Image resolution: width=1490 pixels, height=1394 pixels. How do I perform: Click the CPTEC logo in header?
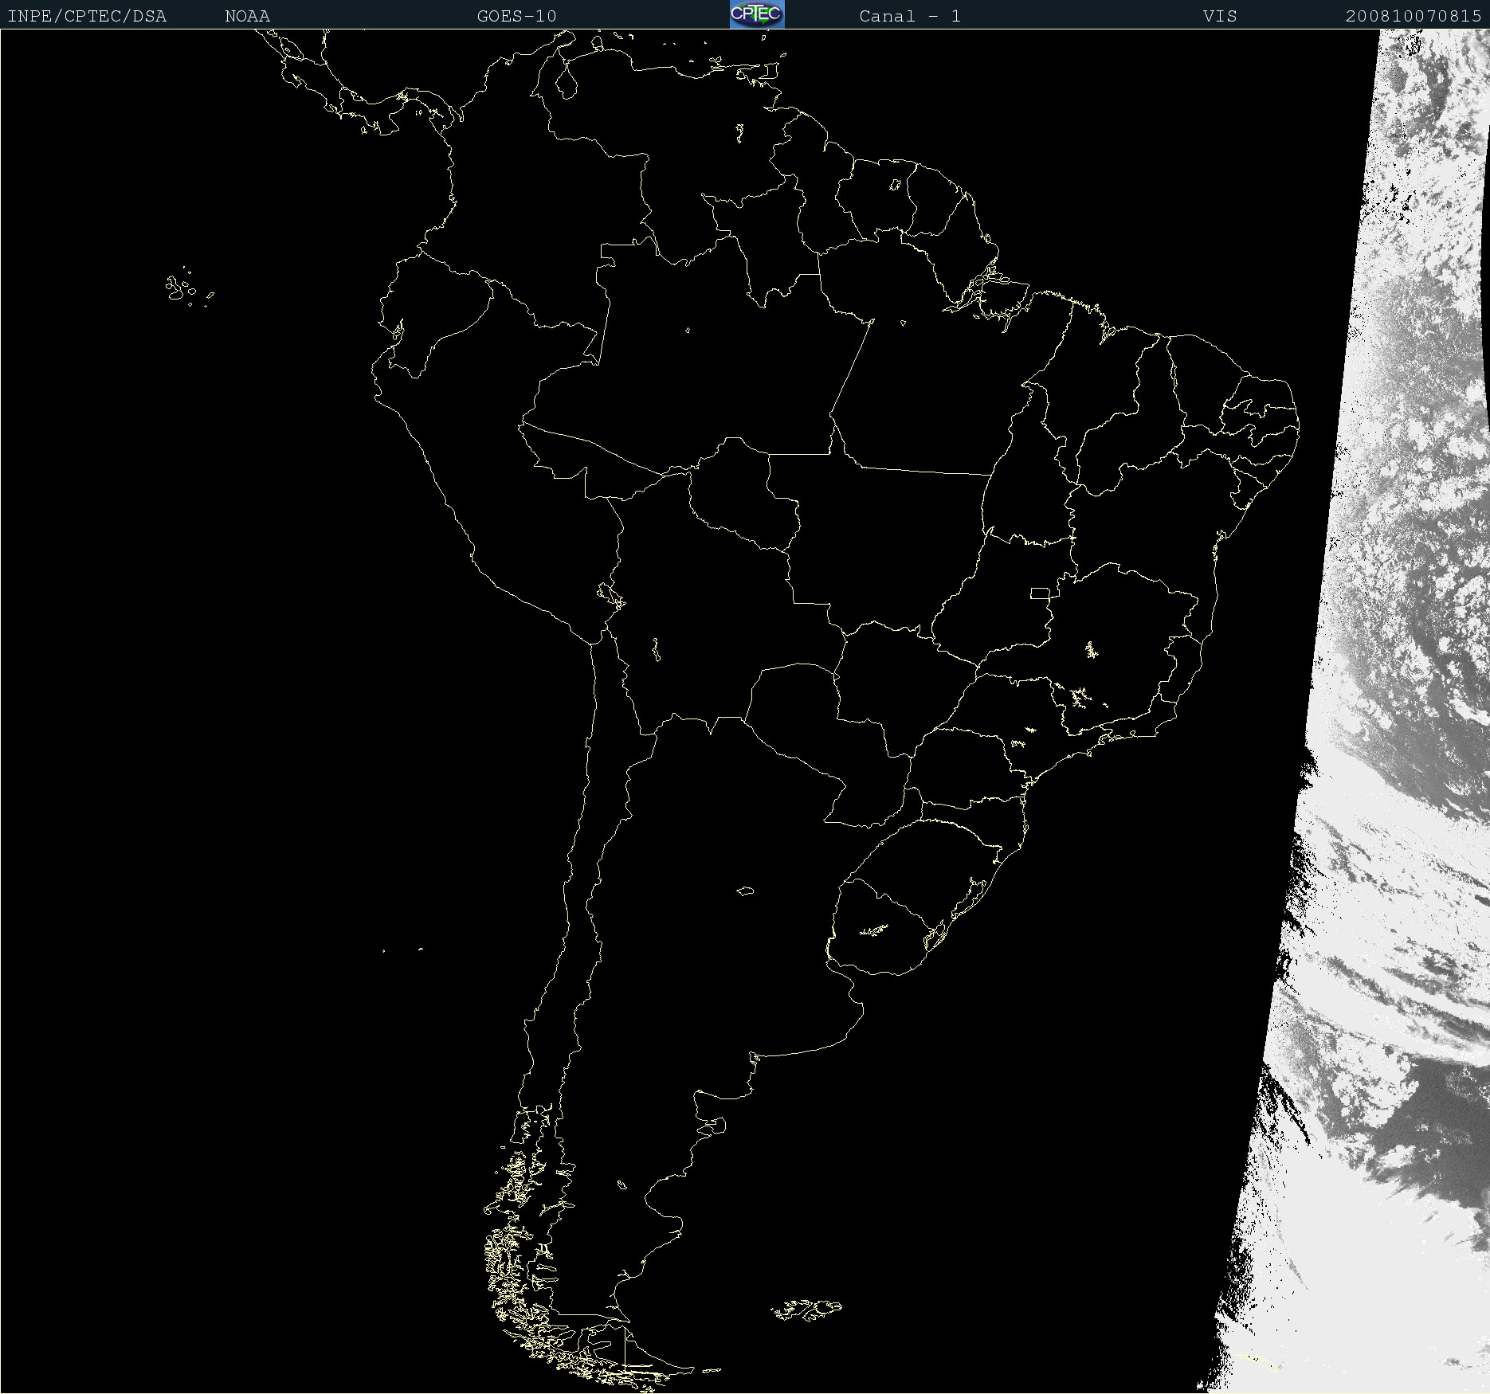[757, 14]
